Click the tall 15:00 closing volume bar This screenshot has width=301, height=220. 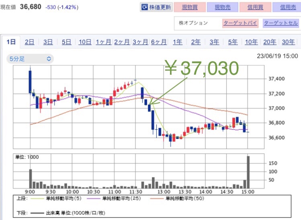click(248, 172)
